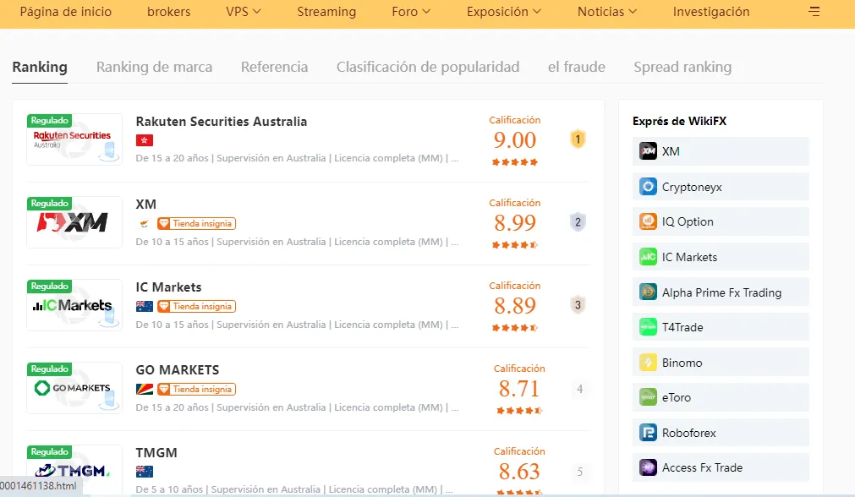Screen dimensions: 855x497
Task: Click the gold rank 1 badge
Action: pyautogui.click(x=578, y=139)
